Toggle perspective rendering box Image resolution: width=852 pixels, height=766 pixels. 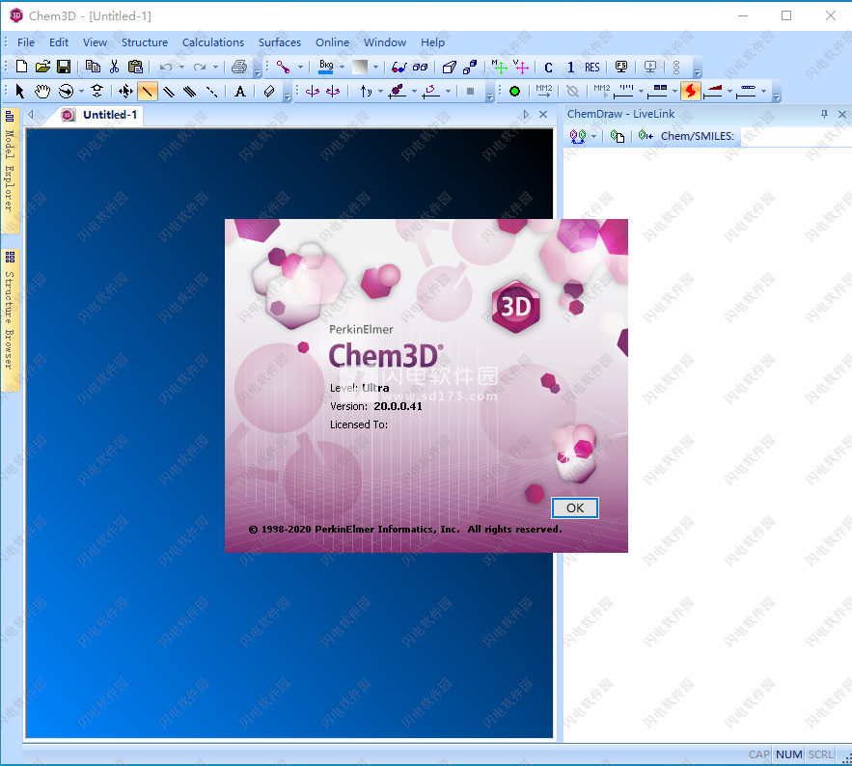click(450, 67)
